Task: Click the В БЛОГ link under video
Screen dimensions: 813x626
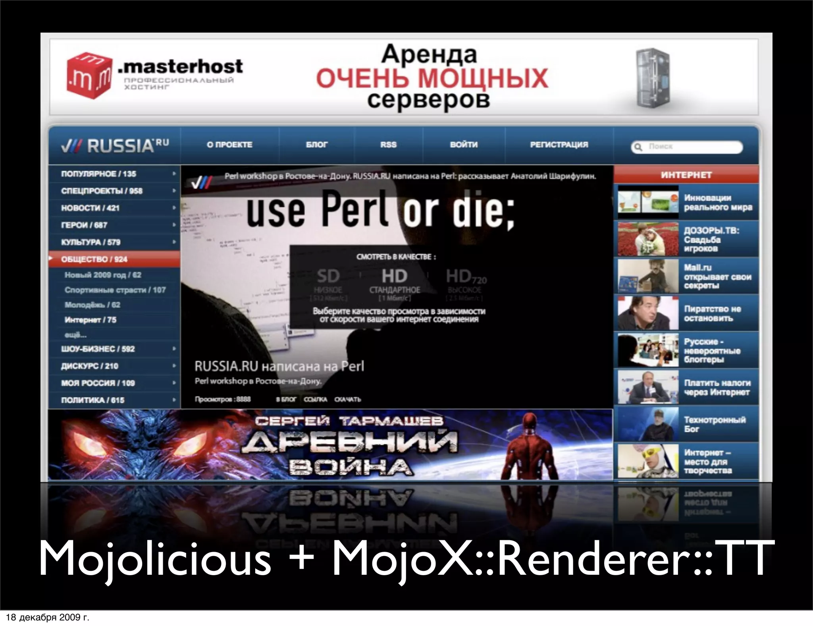Action: [x=286, y=399]
